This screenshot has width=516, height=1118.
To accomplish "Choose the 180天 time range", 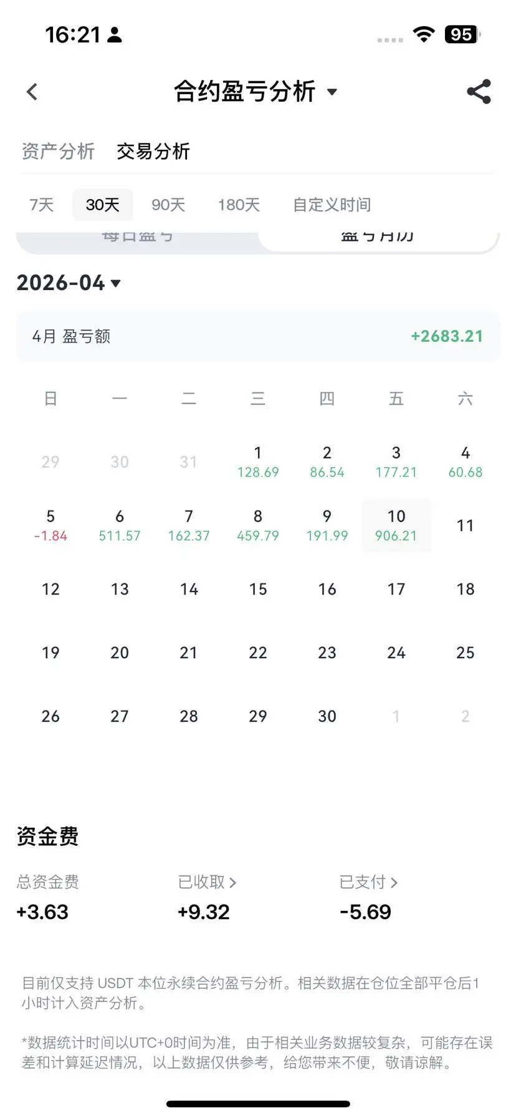I will 239,205.
